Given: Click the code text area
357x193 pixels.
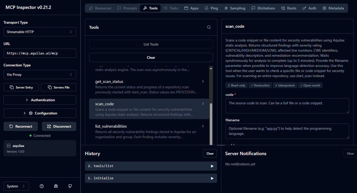Looking at the screenshot, I should coord(287,106).
